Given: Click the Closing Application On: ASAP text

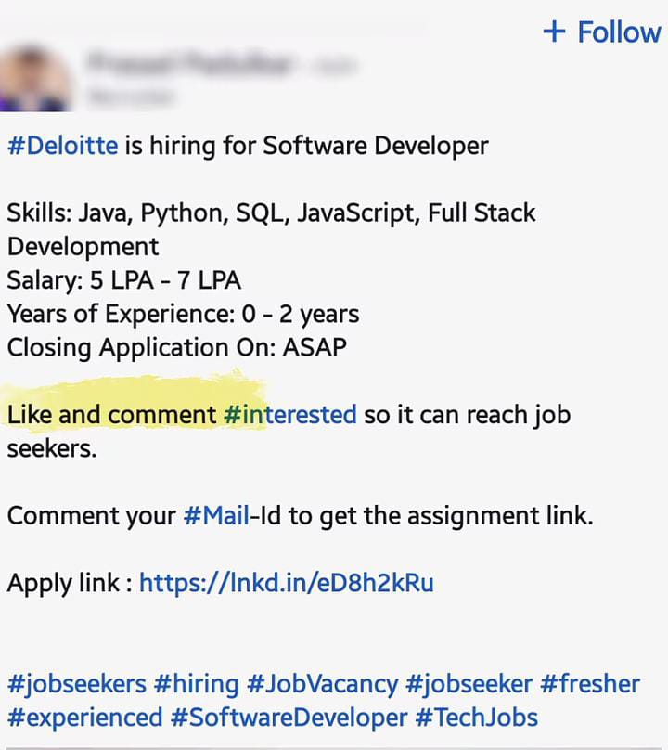Looking at the screenshot, I should tap(176, 347).
